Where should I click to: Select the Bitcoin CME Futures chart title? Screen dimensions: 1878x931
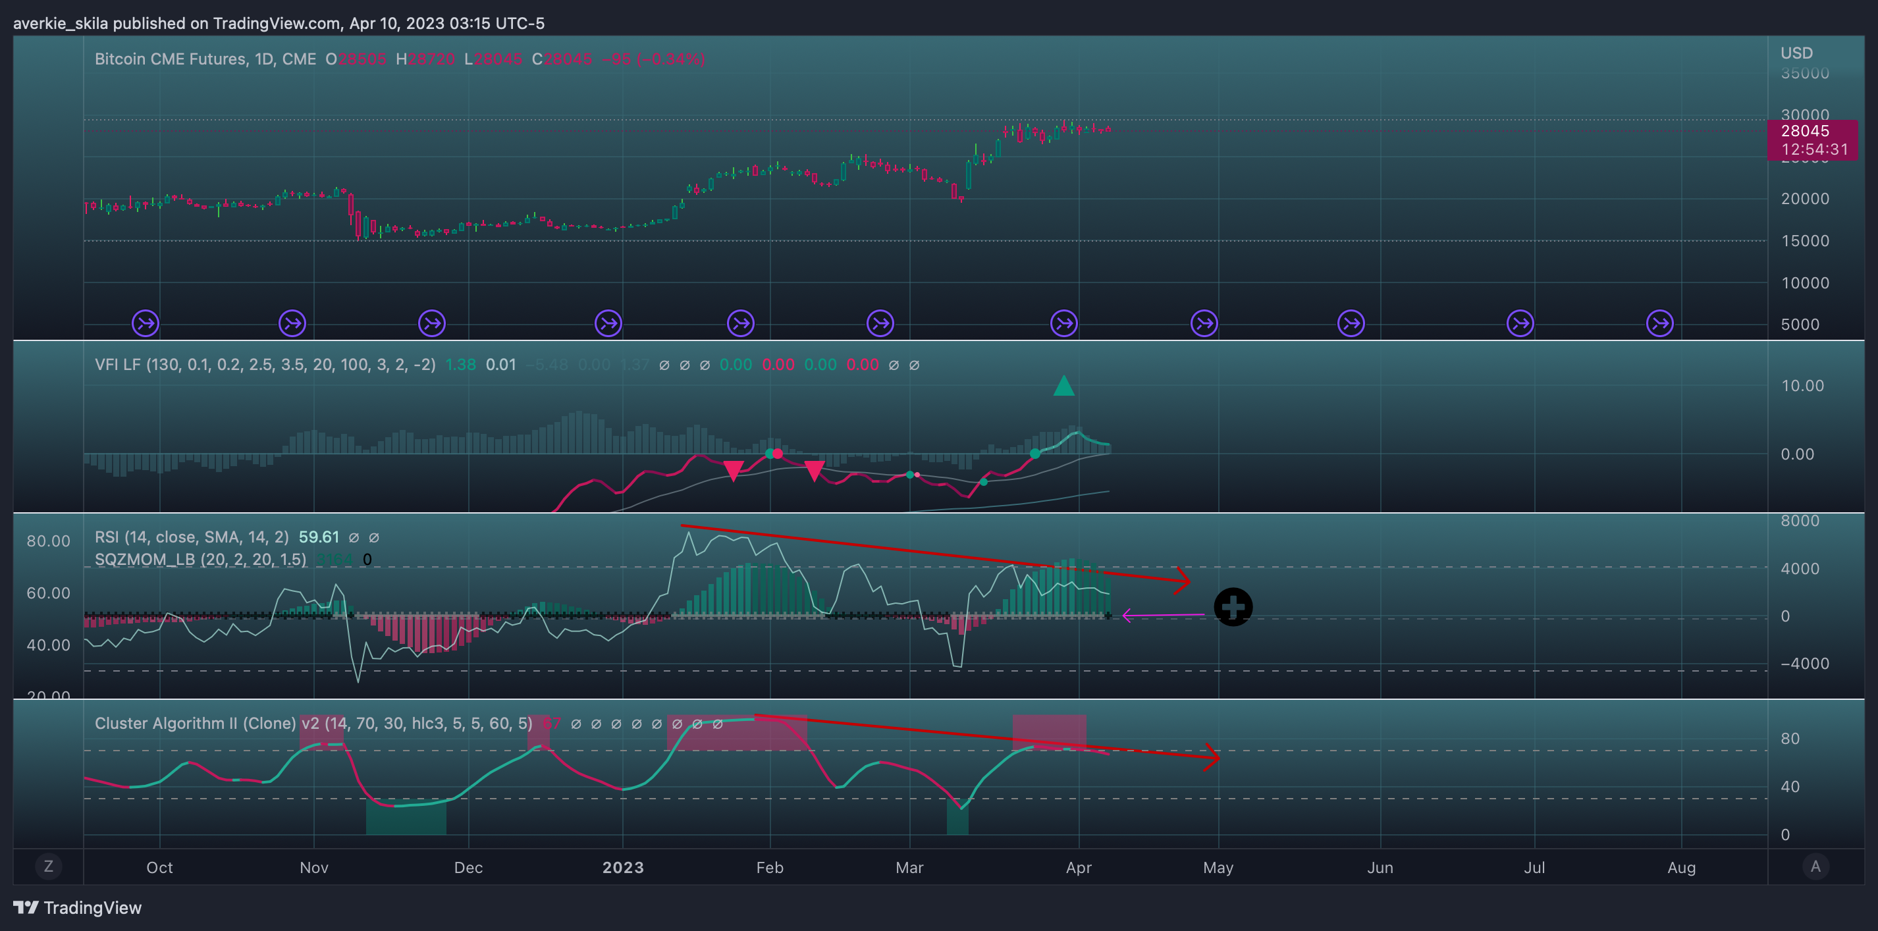205,59
